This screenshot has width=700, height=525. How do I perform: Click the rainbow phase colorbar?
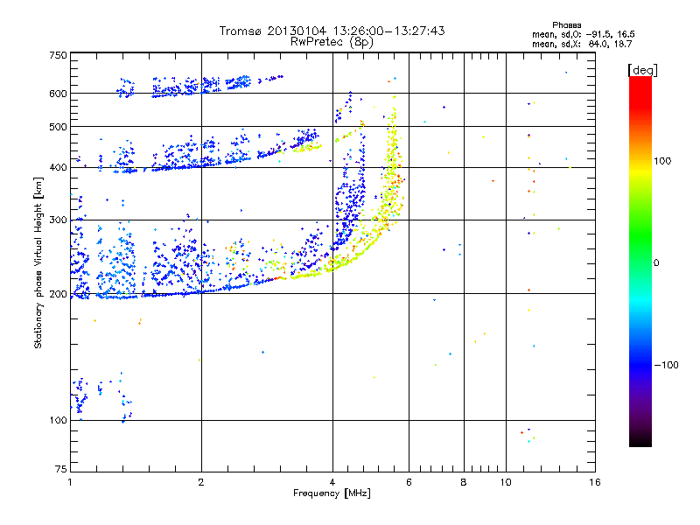coord(640,262)
